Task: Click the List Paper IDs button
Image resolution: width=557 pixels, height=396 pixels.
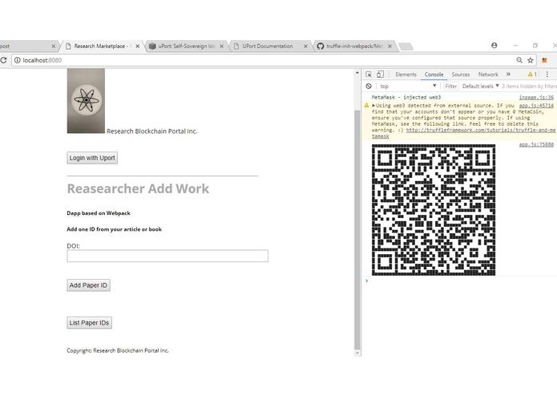Action: (x=89, y=323)
